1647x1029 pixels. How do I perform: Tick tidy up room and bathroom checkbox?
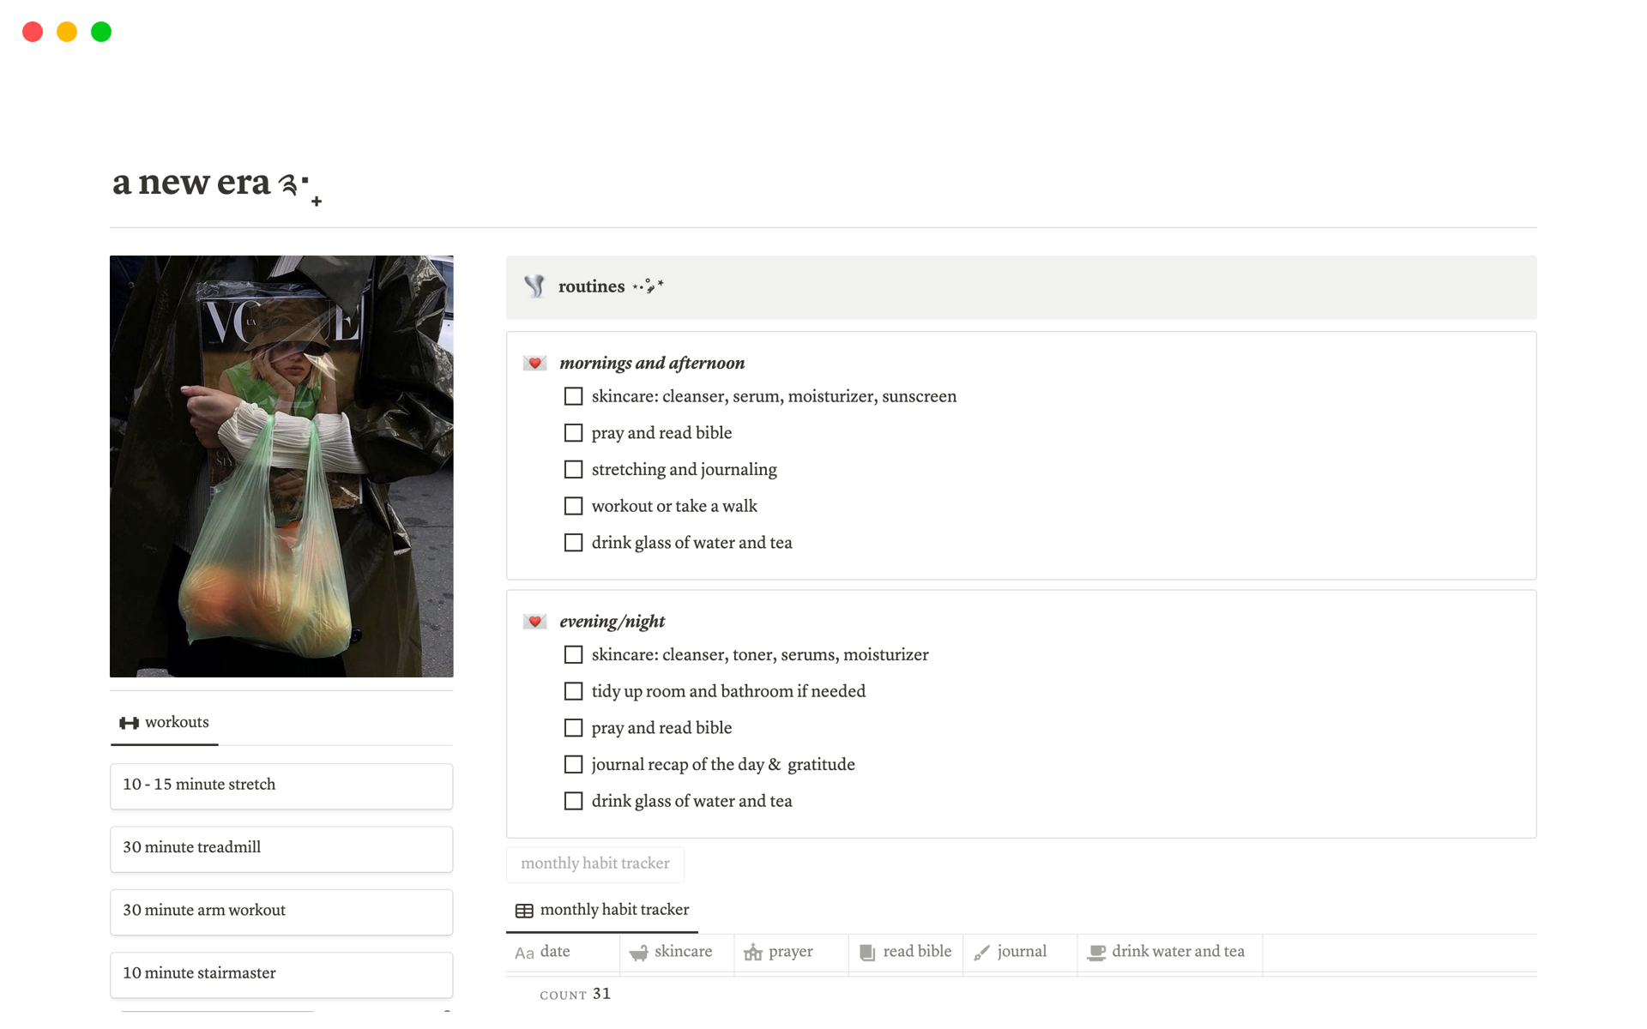pos(573,691)
